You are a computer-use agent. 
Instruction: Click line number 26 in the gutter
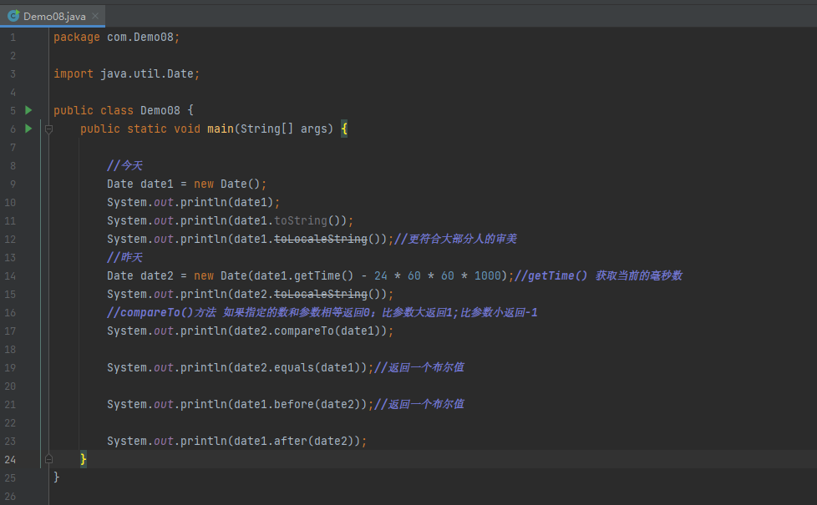(10, 496)
